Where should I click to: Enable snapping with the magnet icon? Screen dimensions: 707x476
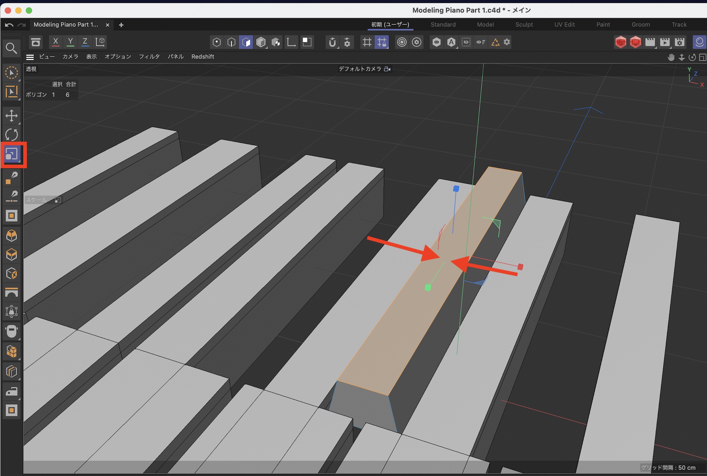click(332, 42)
